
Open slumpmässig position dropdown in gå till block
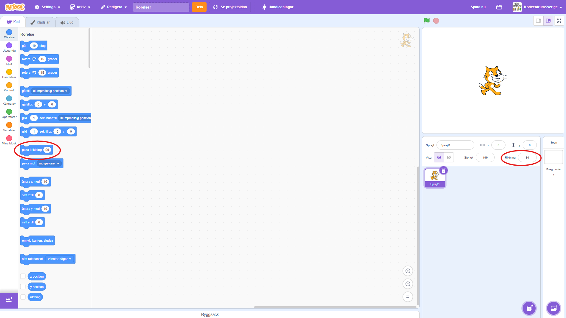pyautogui.click(x=50, y=91)
